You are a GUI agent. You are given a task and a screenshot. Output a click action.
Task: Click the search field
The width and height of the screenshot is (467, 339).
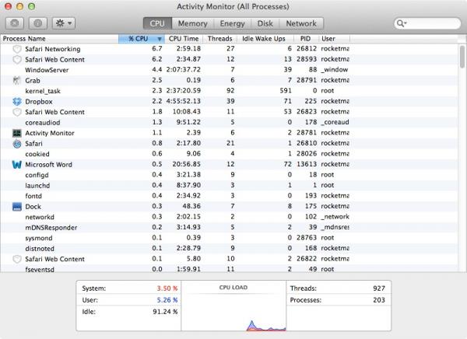click(427, 23)
